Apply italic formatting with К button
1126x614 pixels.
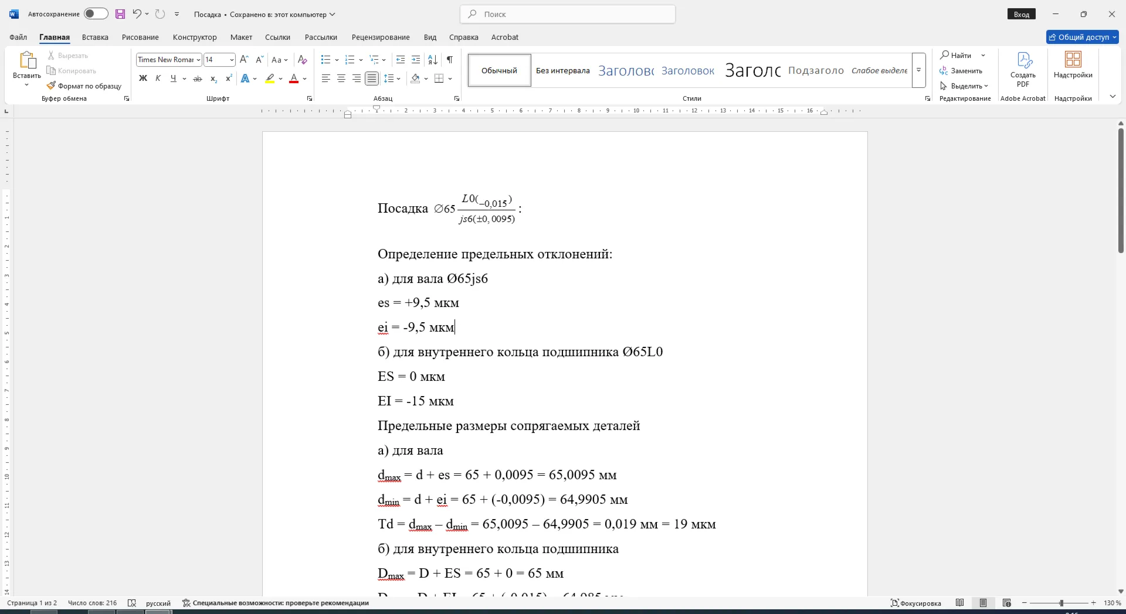tap(158, 79)
